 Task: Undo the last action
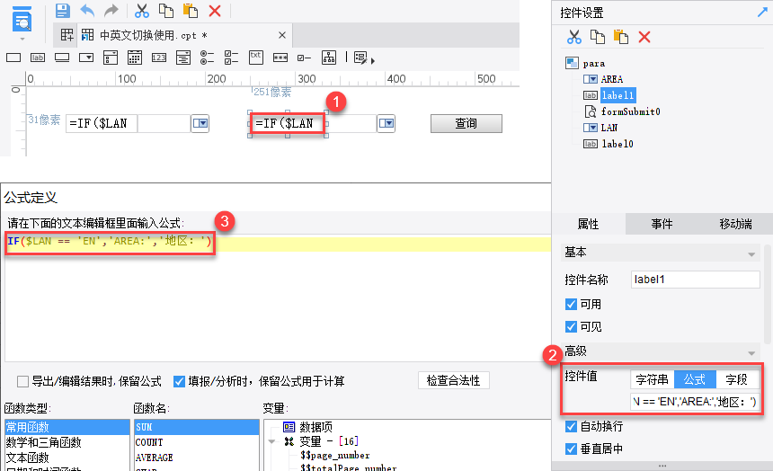pos(87,11)
